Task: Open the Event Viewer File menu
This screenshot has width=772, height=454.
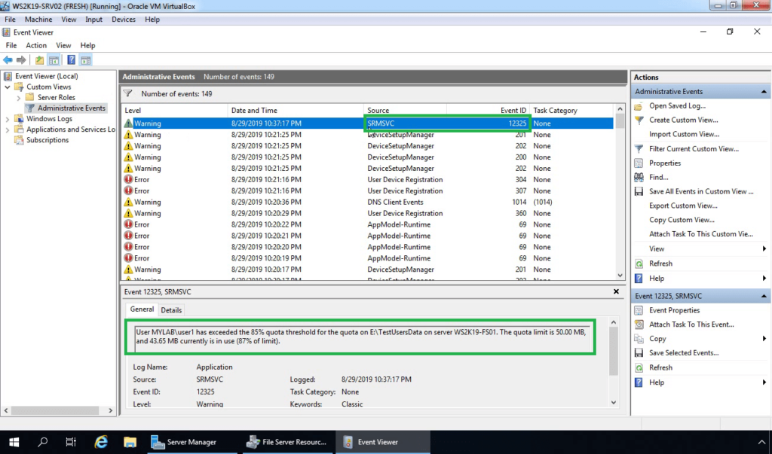Action: 11,45
